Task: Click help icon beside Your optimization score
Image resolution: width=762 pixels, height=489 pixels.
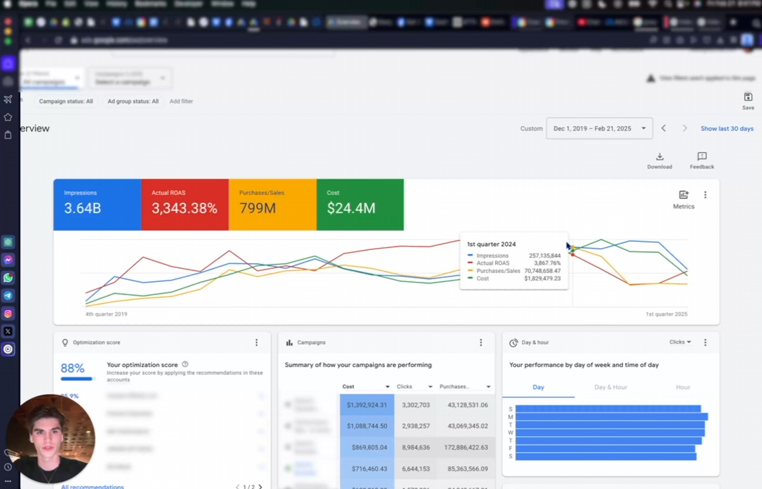Action: [x=185, y=364]
